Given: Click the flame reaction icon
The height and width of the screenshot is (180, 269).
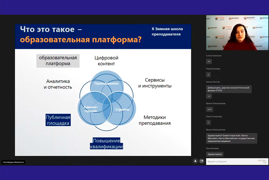Looking at the screenshot, I should click(x=195, y=161).
